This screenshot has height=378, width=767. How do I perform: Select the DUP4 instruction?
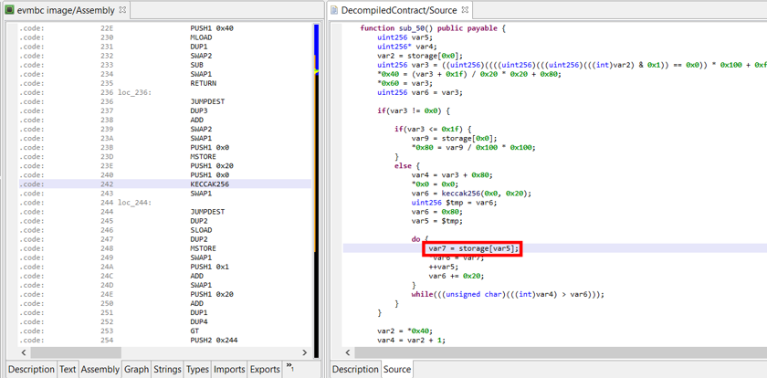[x=199, y=322]
